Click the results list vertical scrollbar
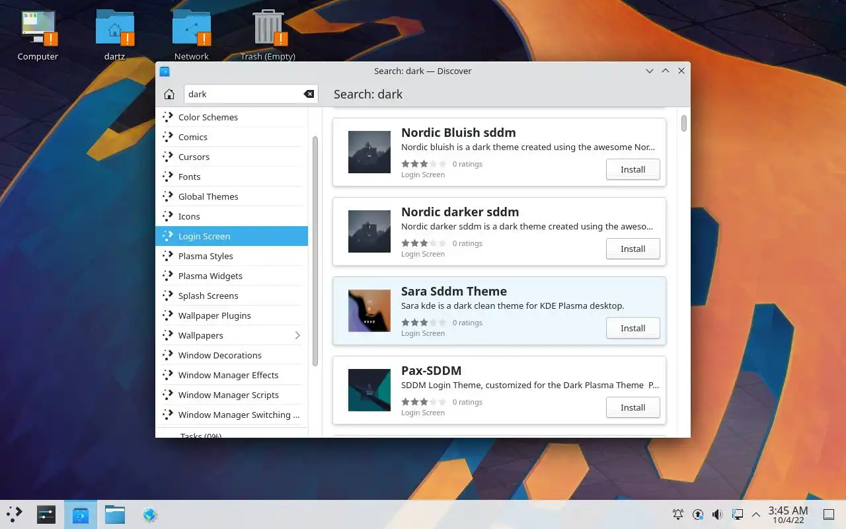 pyautogui.click(x=684, y=123)
